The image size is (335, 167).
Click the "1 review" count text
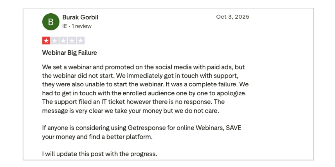click(x=82, y=26)
